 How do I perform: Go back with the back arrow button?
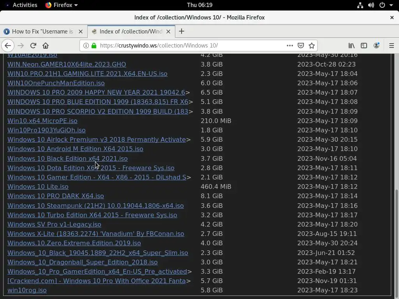point(8,46)
